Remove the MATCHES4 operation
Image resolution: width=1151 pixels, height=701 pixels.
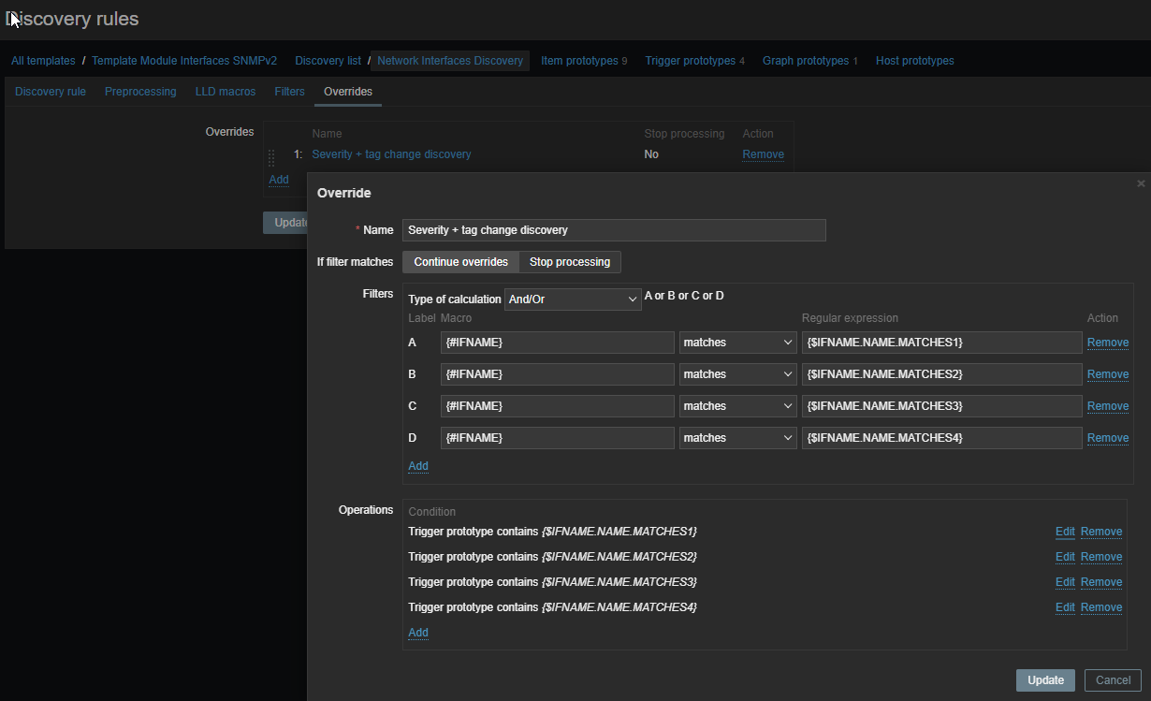coord(1100,607)
